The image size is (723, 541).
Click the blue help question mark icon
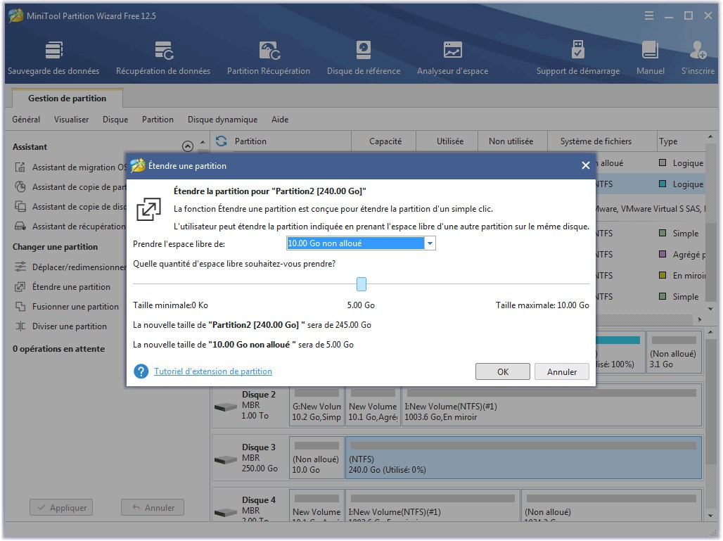click(x=141, y=371)
